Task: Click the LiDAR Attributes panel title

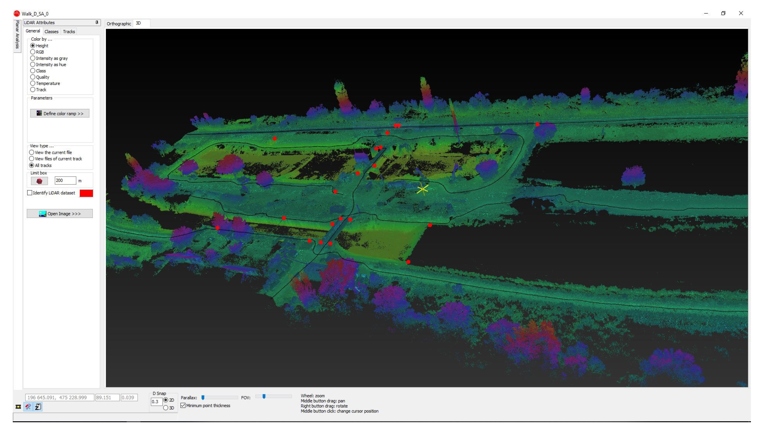Action: click(x=40, y=23)
